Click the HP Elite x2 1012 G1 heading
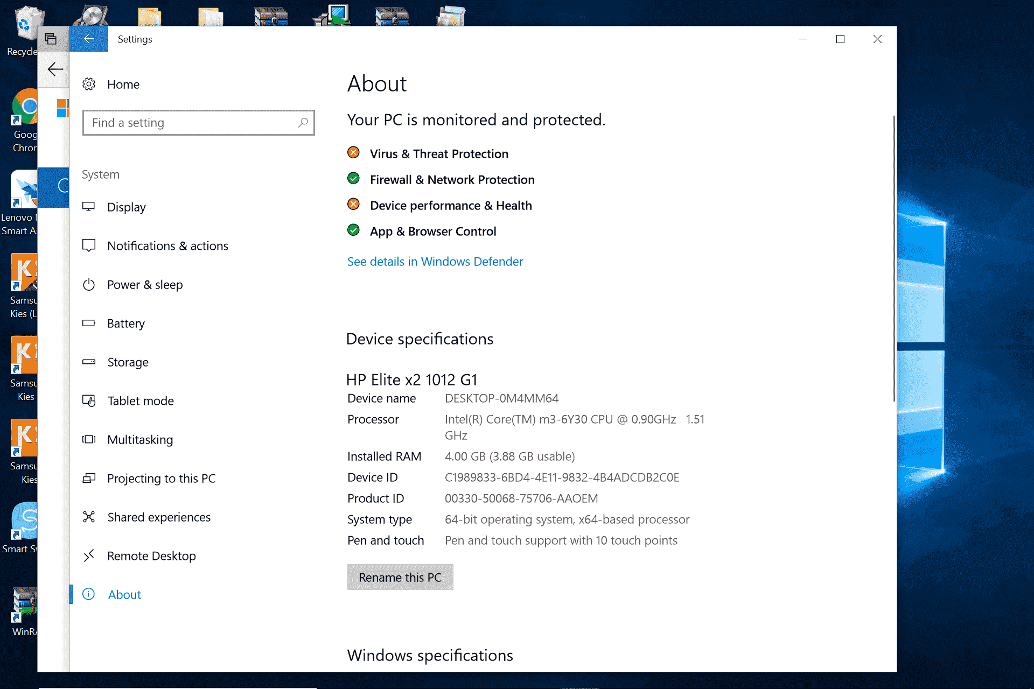 (412, 380)
